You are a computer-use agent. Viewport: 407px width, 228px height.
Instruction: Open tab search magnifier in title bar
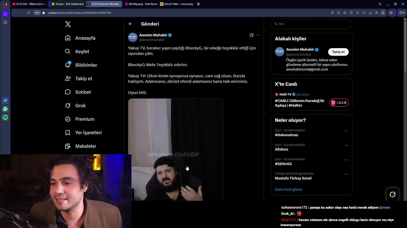click(x=380, y=4)
